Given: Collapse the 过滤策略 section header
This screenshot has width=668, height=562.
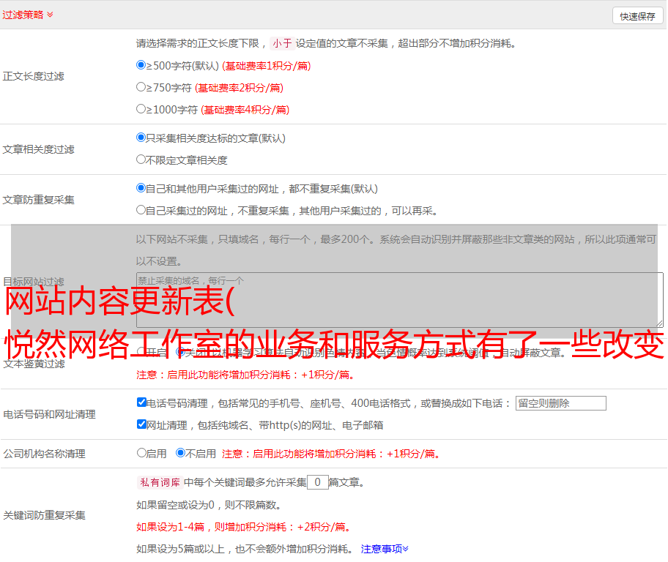Looking at the screenshot, I should coord(28,15).
